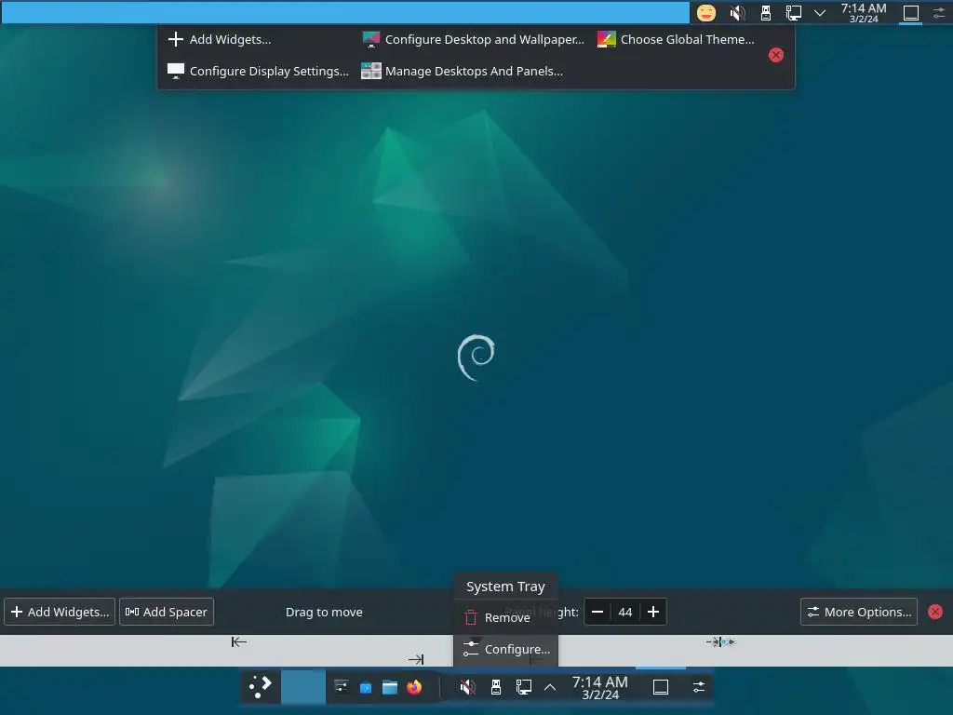Open Configure Desktop and Wallpaper

473,39
